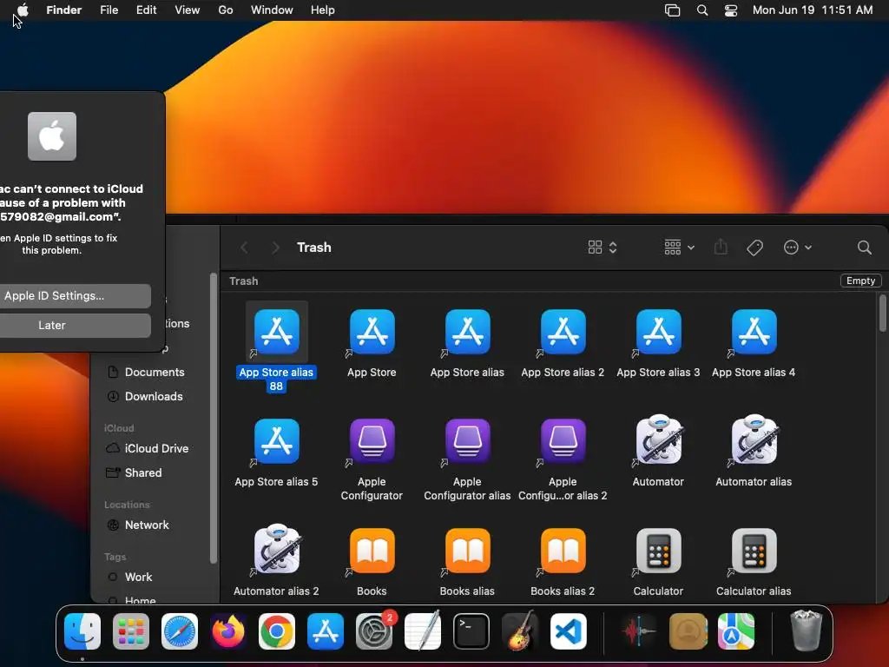Viewport: 889px width, 667px height.
Task: Open the Help menu
Action: [x=323, y=10]
